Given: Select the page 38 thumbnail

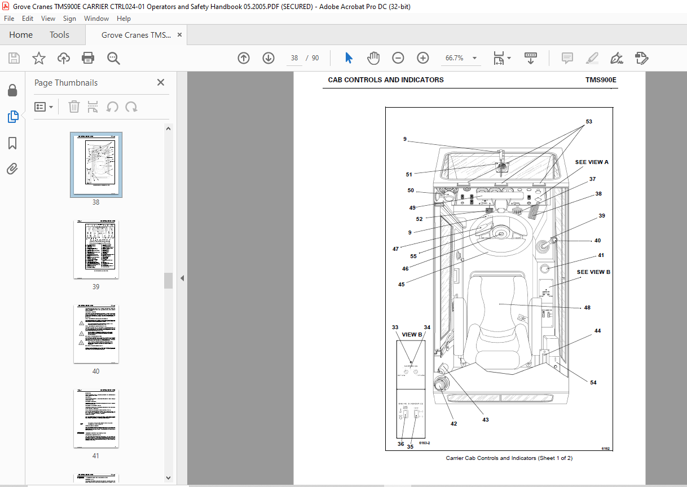Looking at the screenshot, I should coord(96,165).
